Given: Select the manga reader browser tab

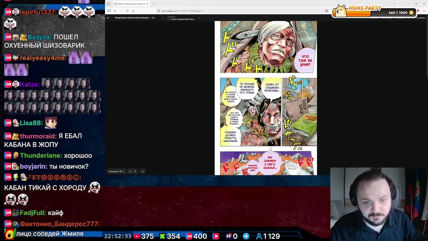Looking at the screenshot, I should click(x=131, y=4).
